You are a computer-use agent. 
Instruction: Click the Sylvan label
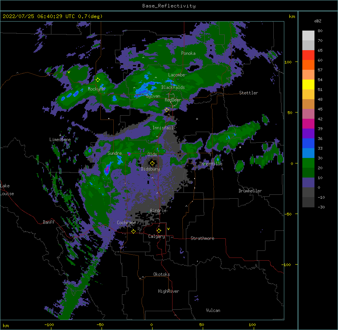(x=153, y=96)
